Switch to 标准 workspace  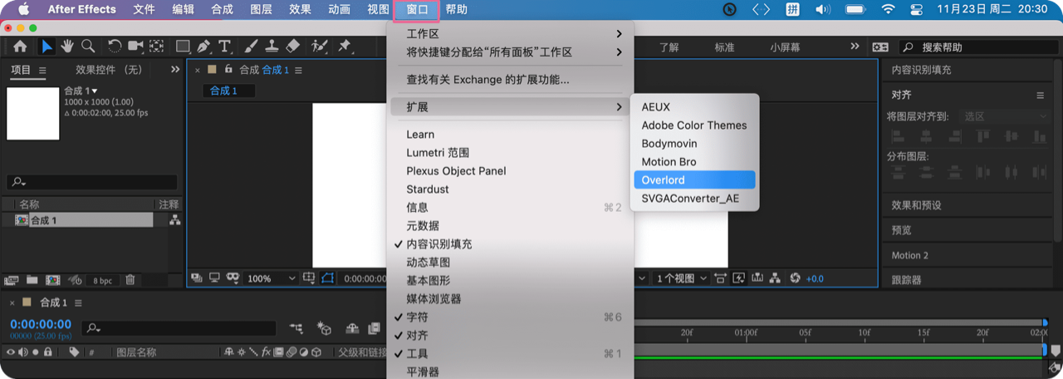point(724,47)
